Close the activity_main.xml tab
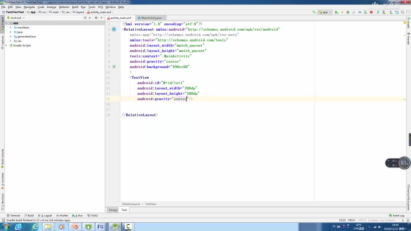 click(133, 18)
